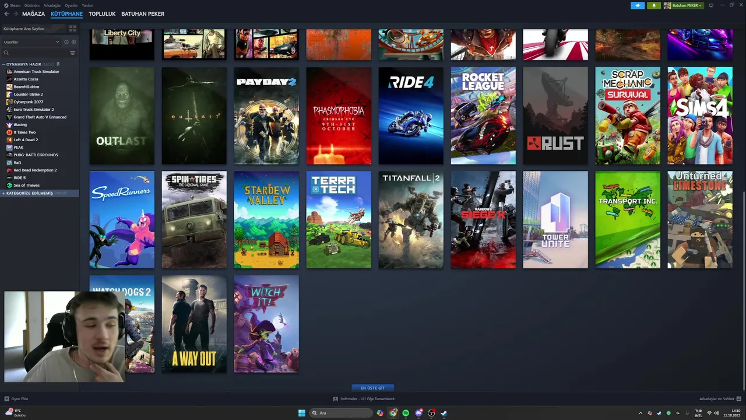
Task: Open OBS Studio from the taskbar
Action: pyautogui.click(x=431, y=413)
